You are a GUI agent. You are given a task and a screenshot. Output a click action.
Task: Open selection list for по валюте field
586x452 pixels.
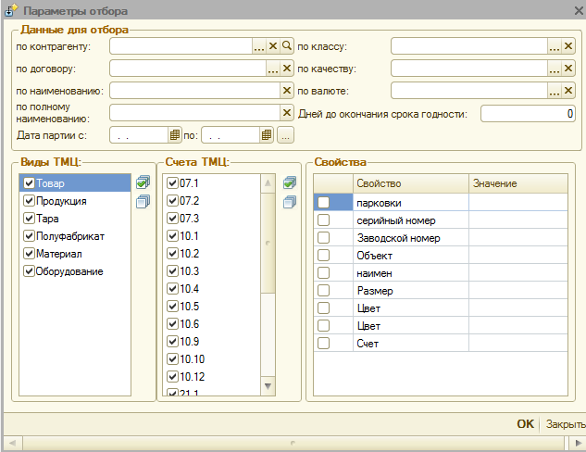(x=555, y=91)
